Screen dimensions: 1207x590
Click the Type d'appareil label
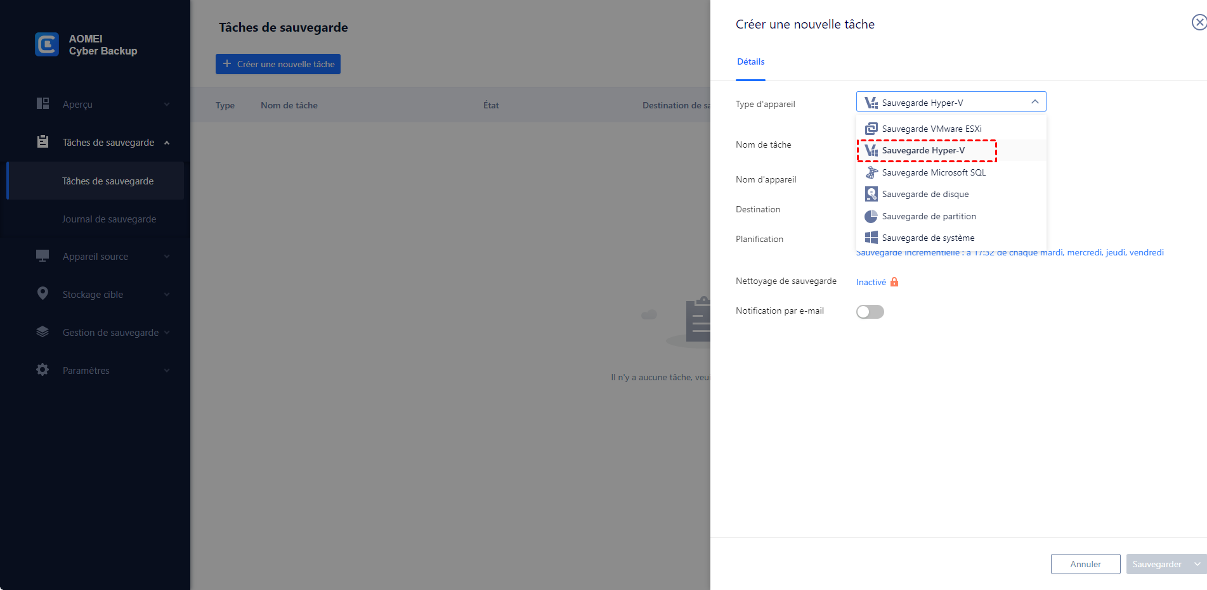click(765, 104)
